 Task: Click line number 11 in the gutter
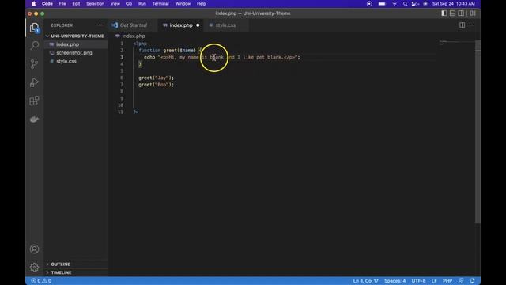click(x=120, y=112)
